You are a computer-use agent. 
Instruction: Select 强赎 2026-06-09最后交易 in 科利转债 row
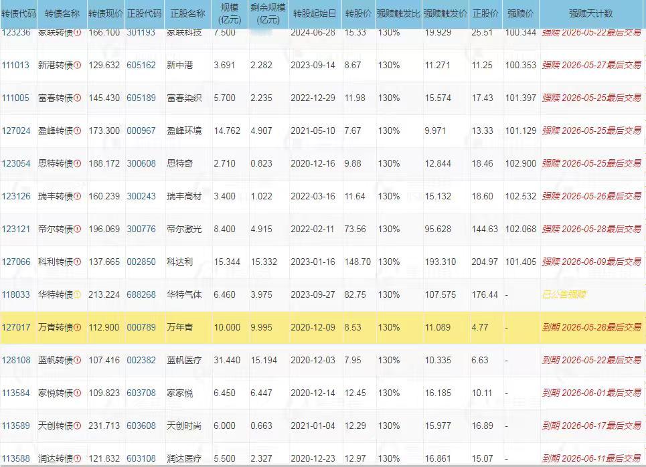[592, 262]
